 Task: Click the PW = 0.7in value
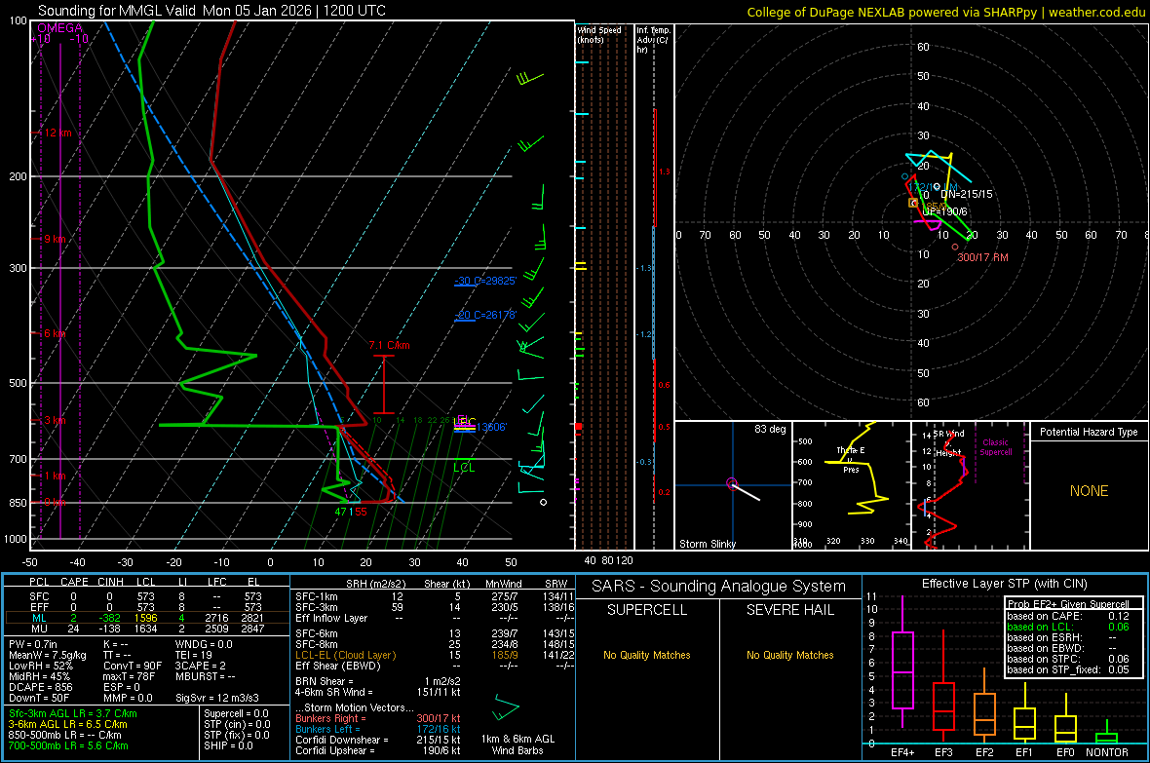pos(35,644)
